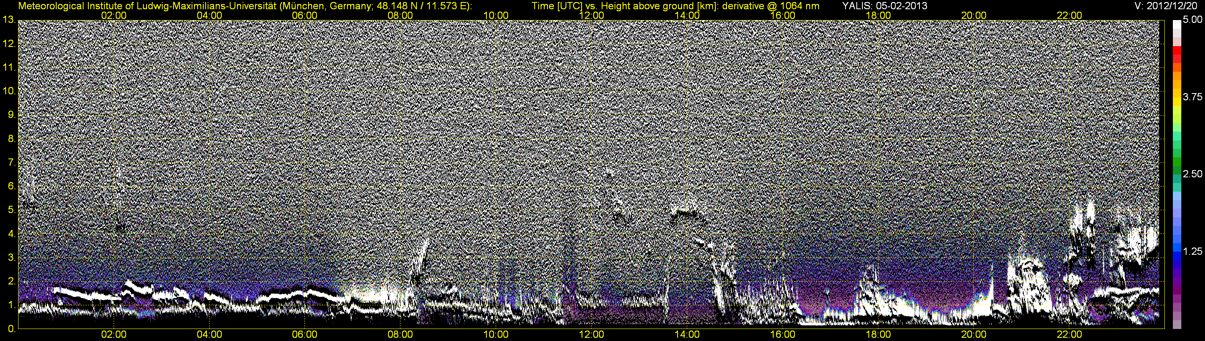Click the height axis label 4
Screen dimensions: 1205x341
coord(11,234)
